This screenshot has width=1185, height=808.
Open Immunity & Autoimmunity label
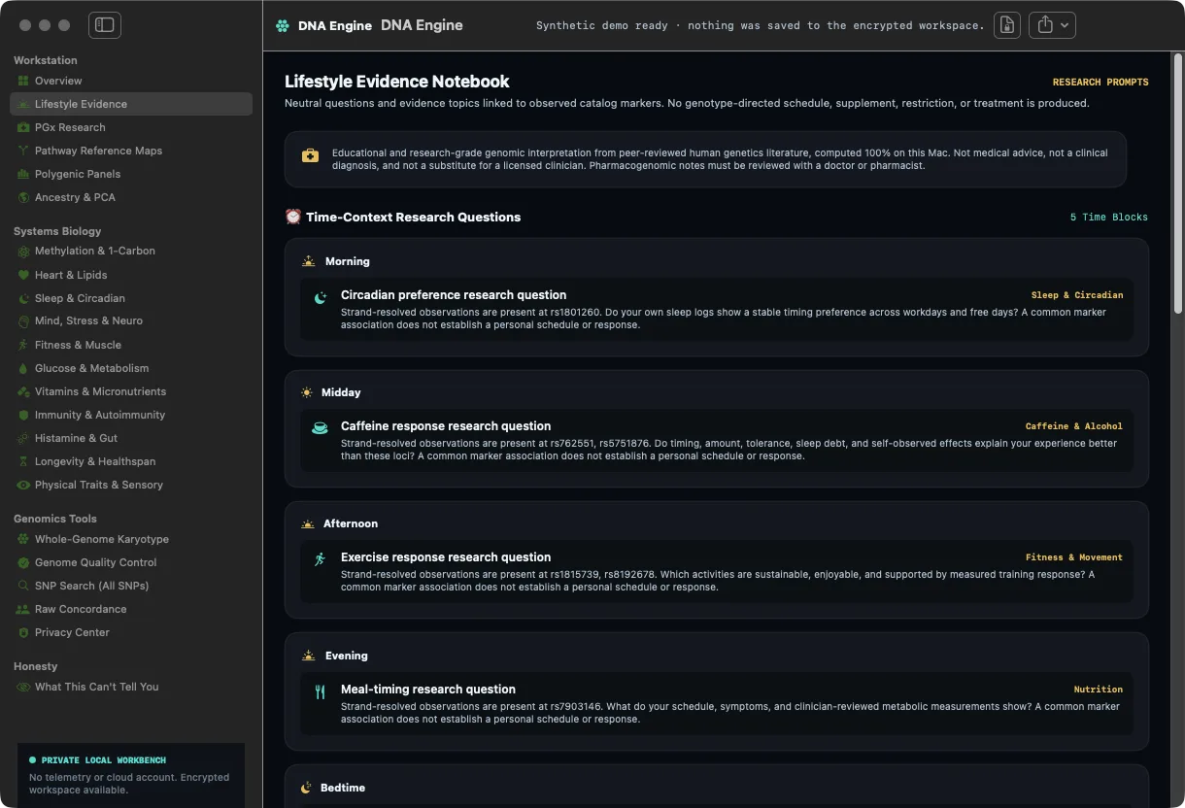click(100, 415)
